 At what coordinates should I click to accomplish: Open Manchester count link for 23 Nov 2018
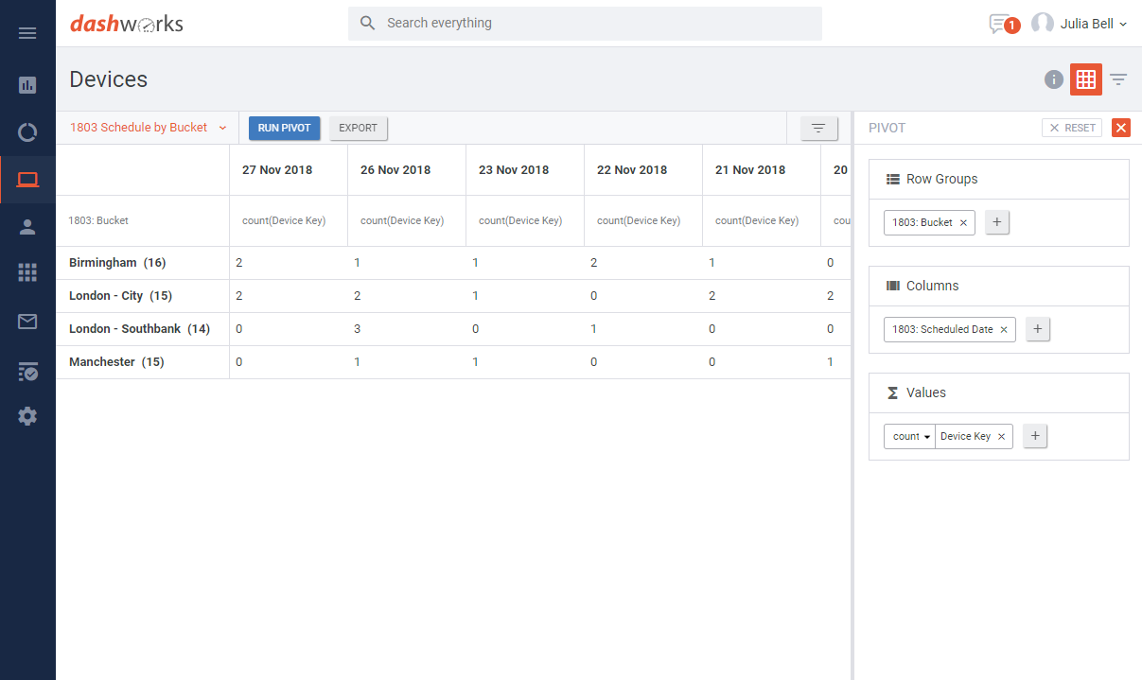pyautogui.click(x=475, y=362)
